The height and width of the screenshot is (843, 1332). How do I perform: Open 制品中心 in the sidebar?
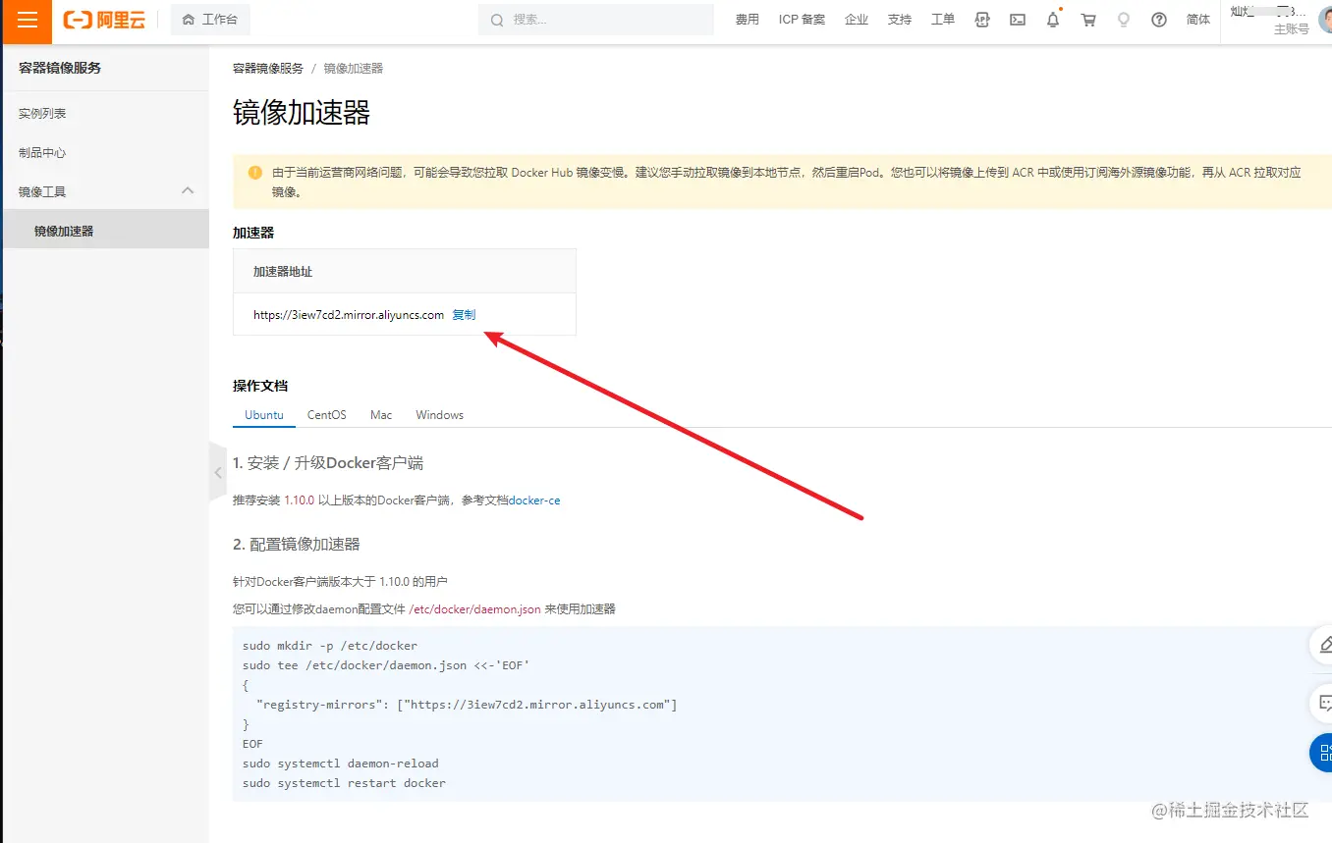tap(42, 153)
